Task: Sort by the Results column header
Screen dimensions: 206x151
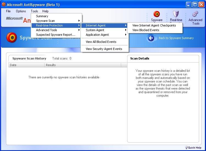Action: [83, 65]
